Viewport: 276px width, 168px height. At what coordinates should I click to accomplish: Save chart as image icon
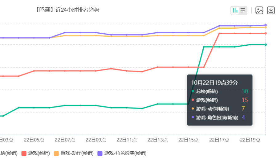[x=259, y=10]
